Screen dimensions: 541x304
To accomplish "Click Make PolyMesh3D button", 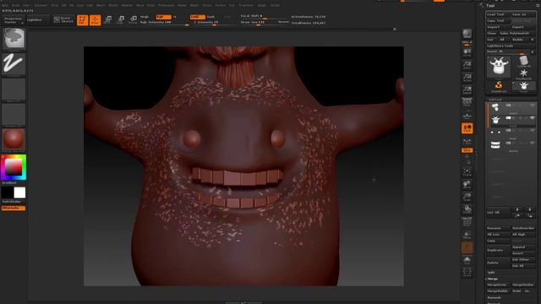I will click(516, 33).
